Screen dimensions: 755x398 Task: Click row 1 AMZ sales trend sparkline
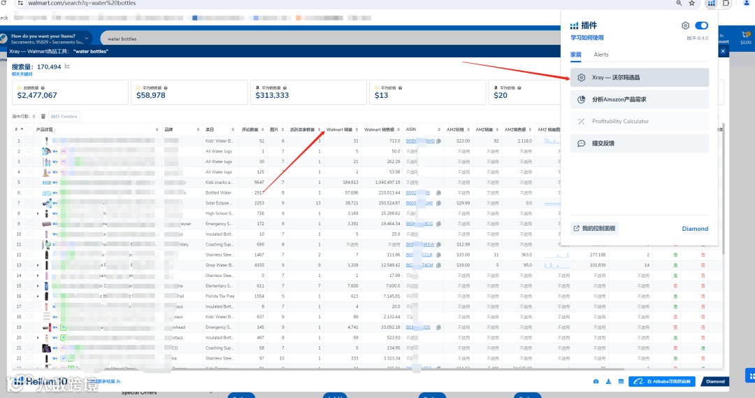(552, 141)
